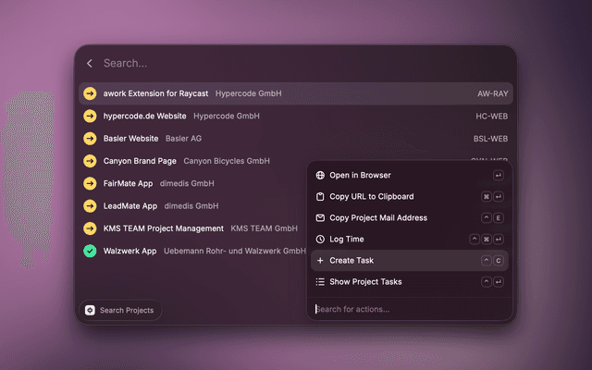Focus the Search for actions field
This screenshot has width=592, height=370.
click(410, 309)
